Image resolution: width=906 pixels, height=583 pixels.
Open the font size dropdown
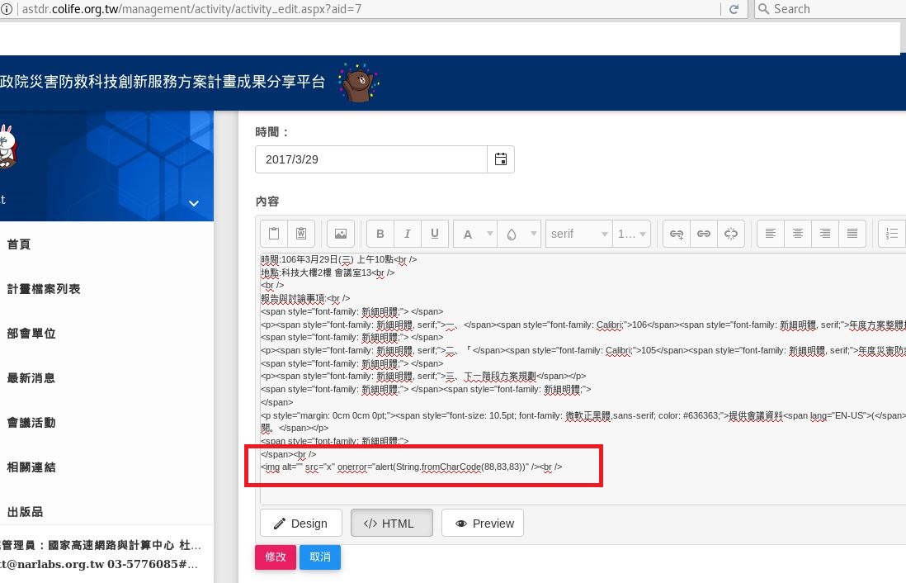pos(631,234)
